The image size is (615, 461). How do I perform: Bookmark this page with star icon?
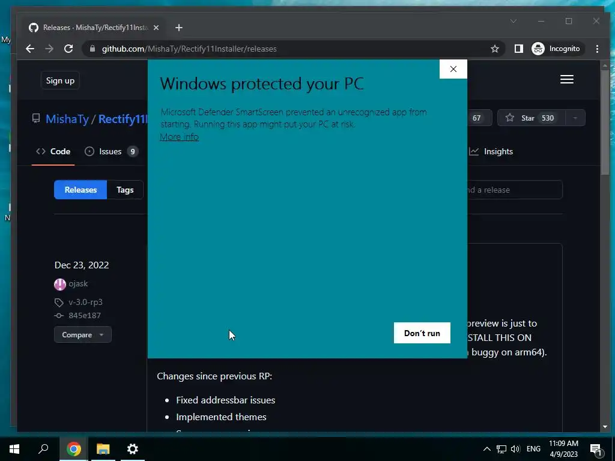coord(495,49)
